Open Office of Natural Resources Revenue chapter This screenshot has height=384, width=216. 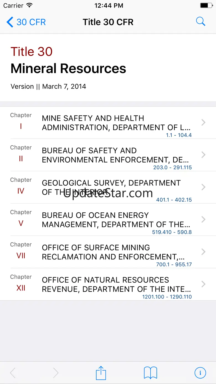116,284
